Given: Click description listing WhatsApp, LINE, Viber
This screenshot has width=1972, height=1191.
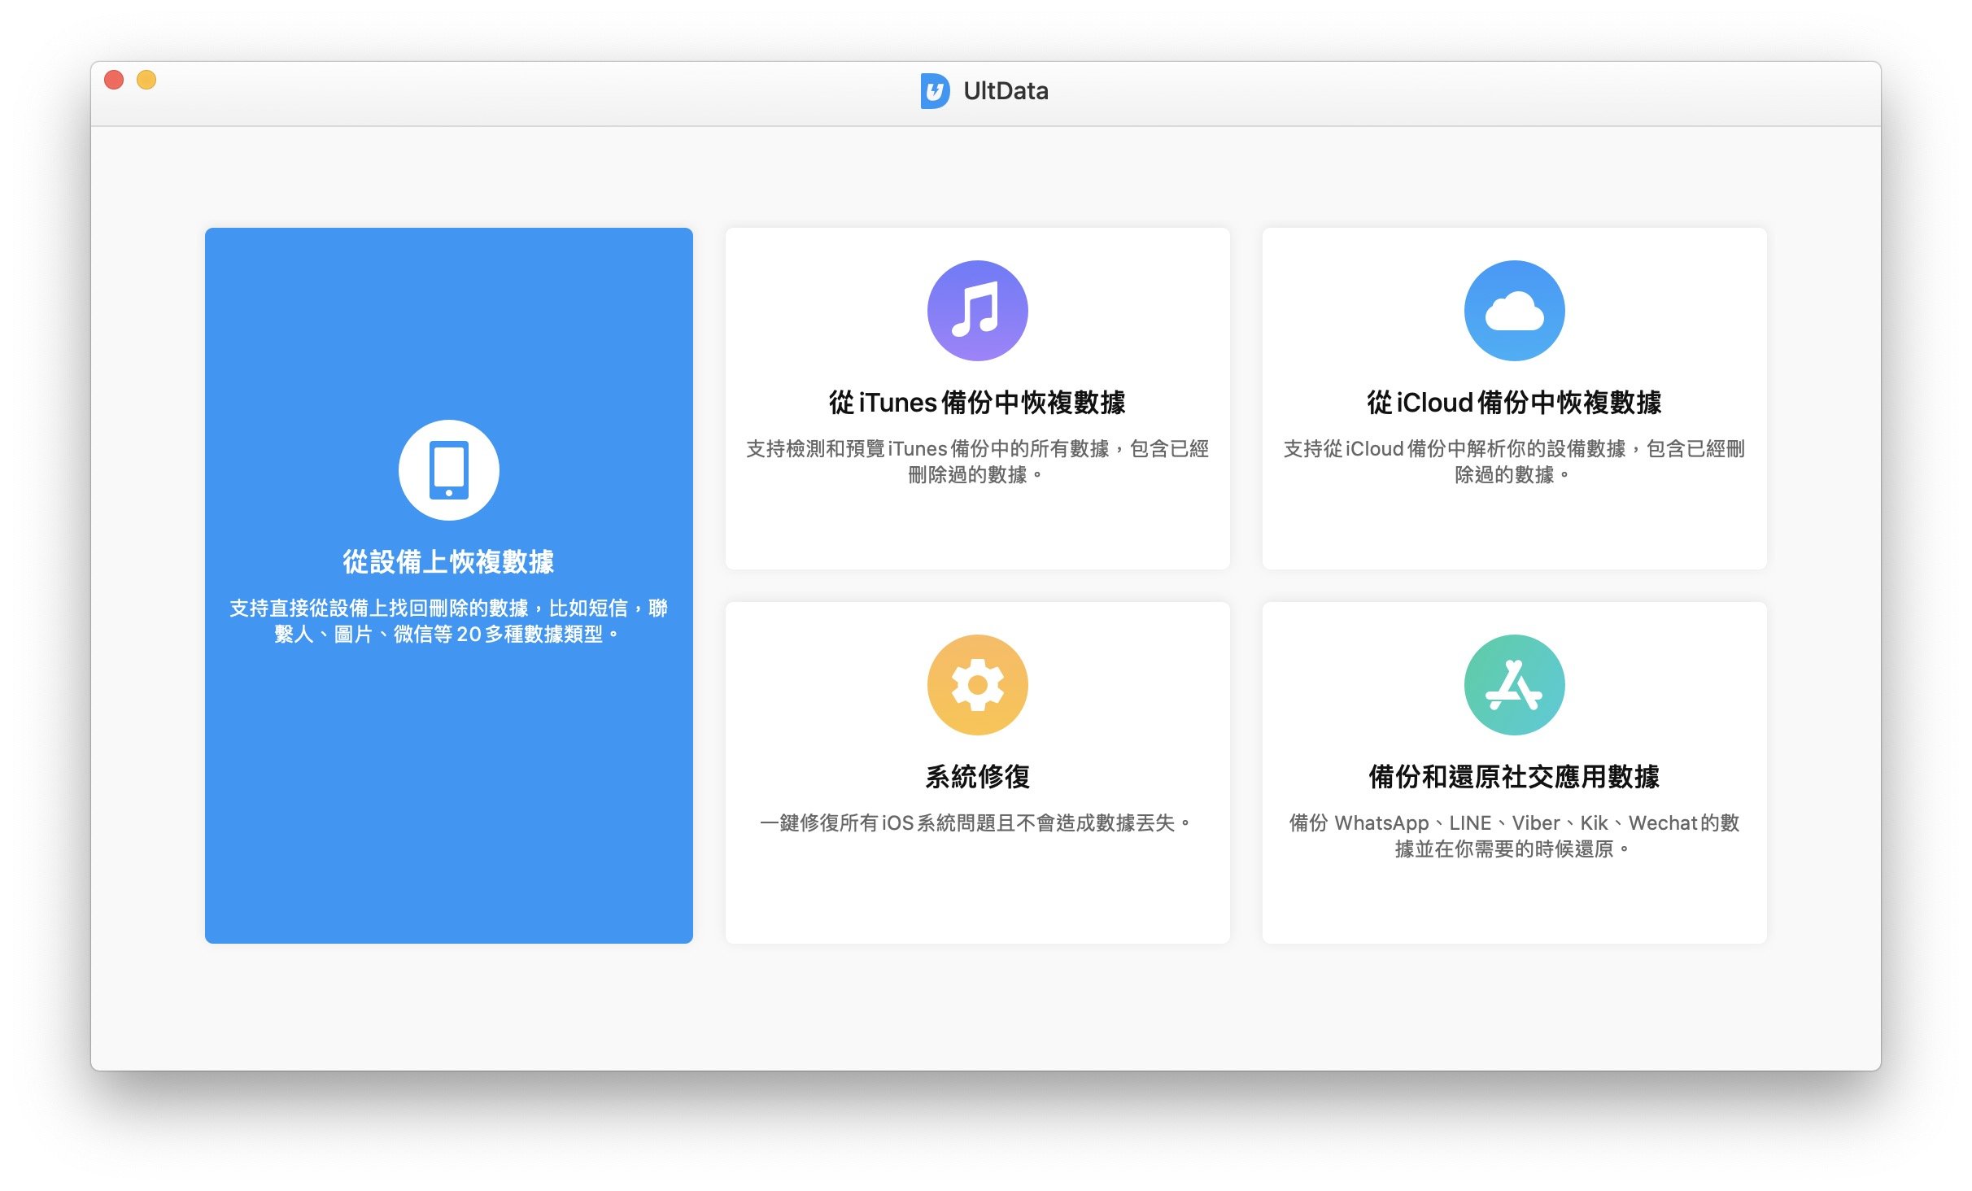Looking at the screenshot, I should click(1514, 835).
